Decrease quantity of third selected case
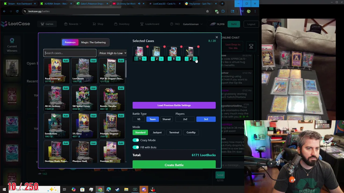Viewport: 344px width, 193px height. (x=170, y=59)
